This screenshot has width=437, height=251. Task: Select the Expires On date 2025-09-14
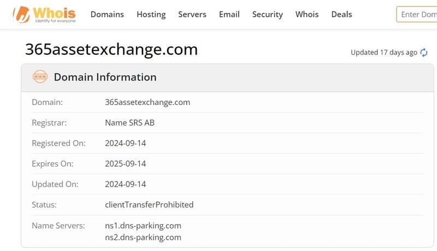[x=126, y=164]
